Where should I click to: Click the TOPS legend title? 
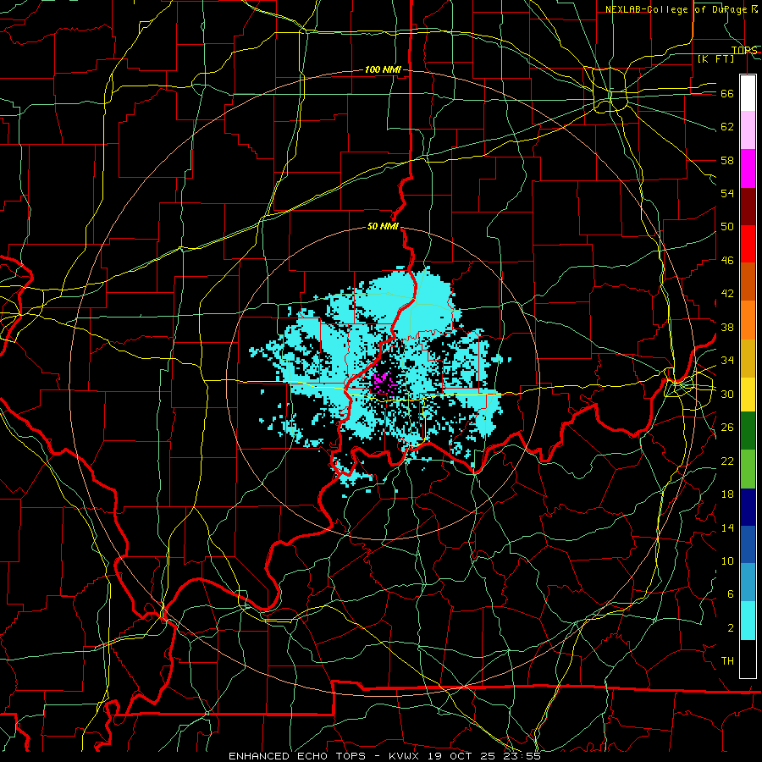744,50
